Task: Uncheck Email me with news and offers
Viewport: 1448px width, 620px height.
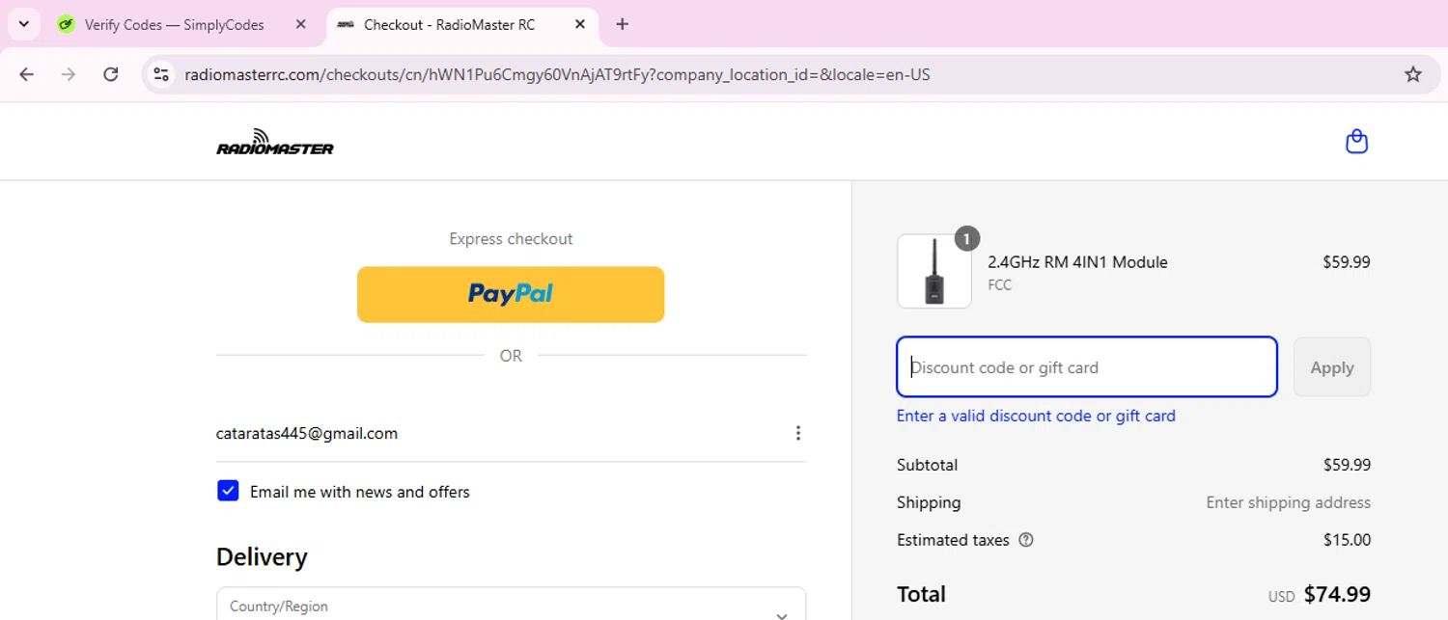Action: point(228,491)
